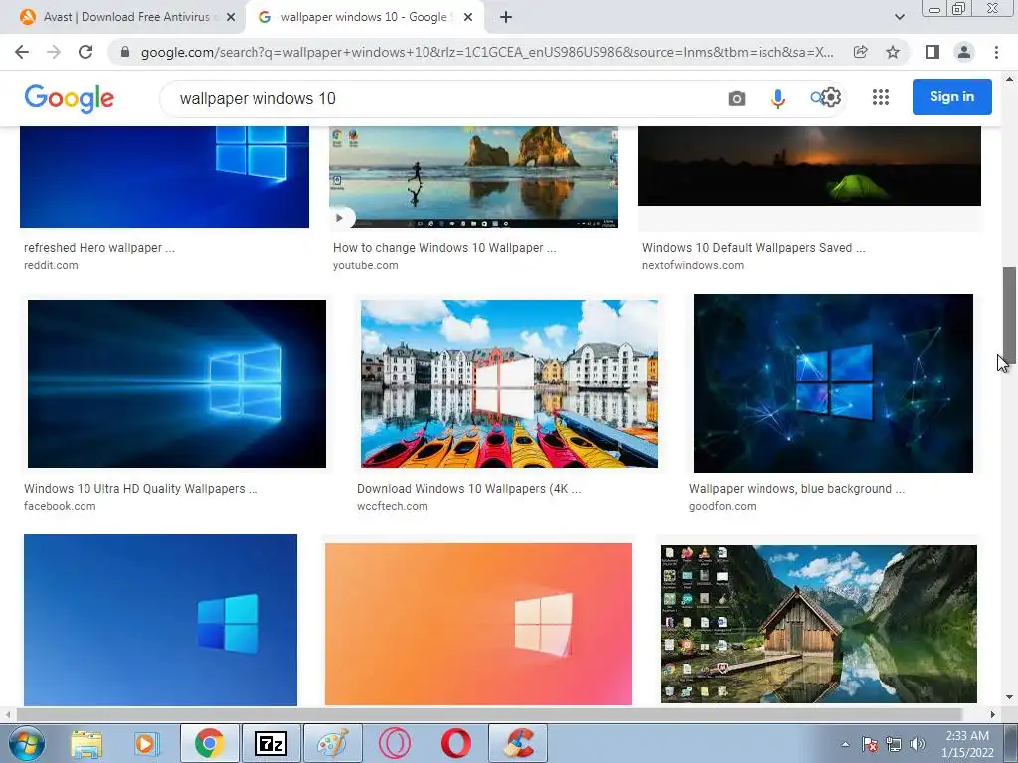Viewport: 1018px width, 763px height.
Task: Click the Google logo
Action: click(x=70, y=98)
